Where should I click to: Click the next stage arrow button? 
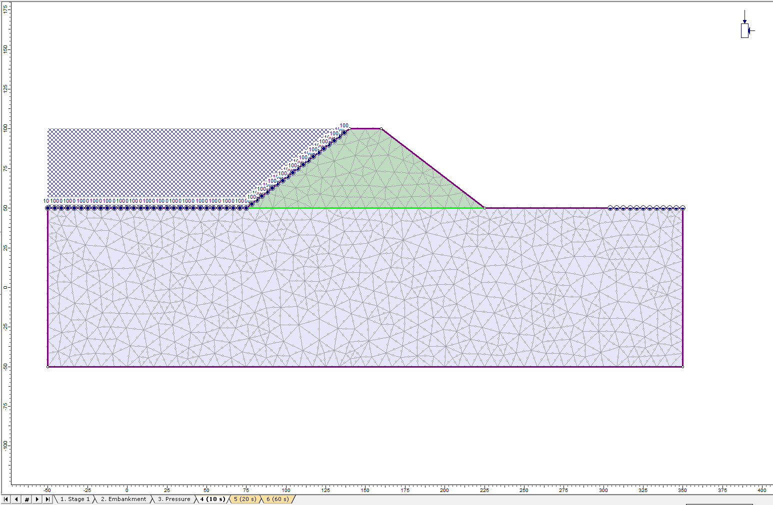(x=37, y=499)
